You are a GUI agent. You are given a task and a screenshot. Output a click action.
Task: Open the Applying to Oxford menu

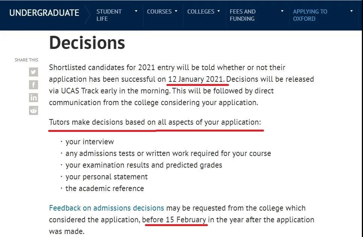pyautogui.click(x=310, y=15)
